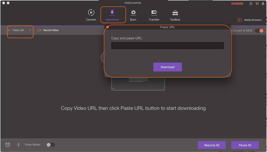
Task: Click the user account icon
Action: click(x=263, y=3)
